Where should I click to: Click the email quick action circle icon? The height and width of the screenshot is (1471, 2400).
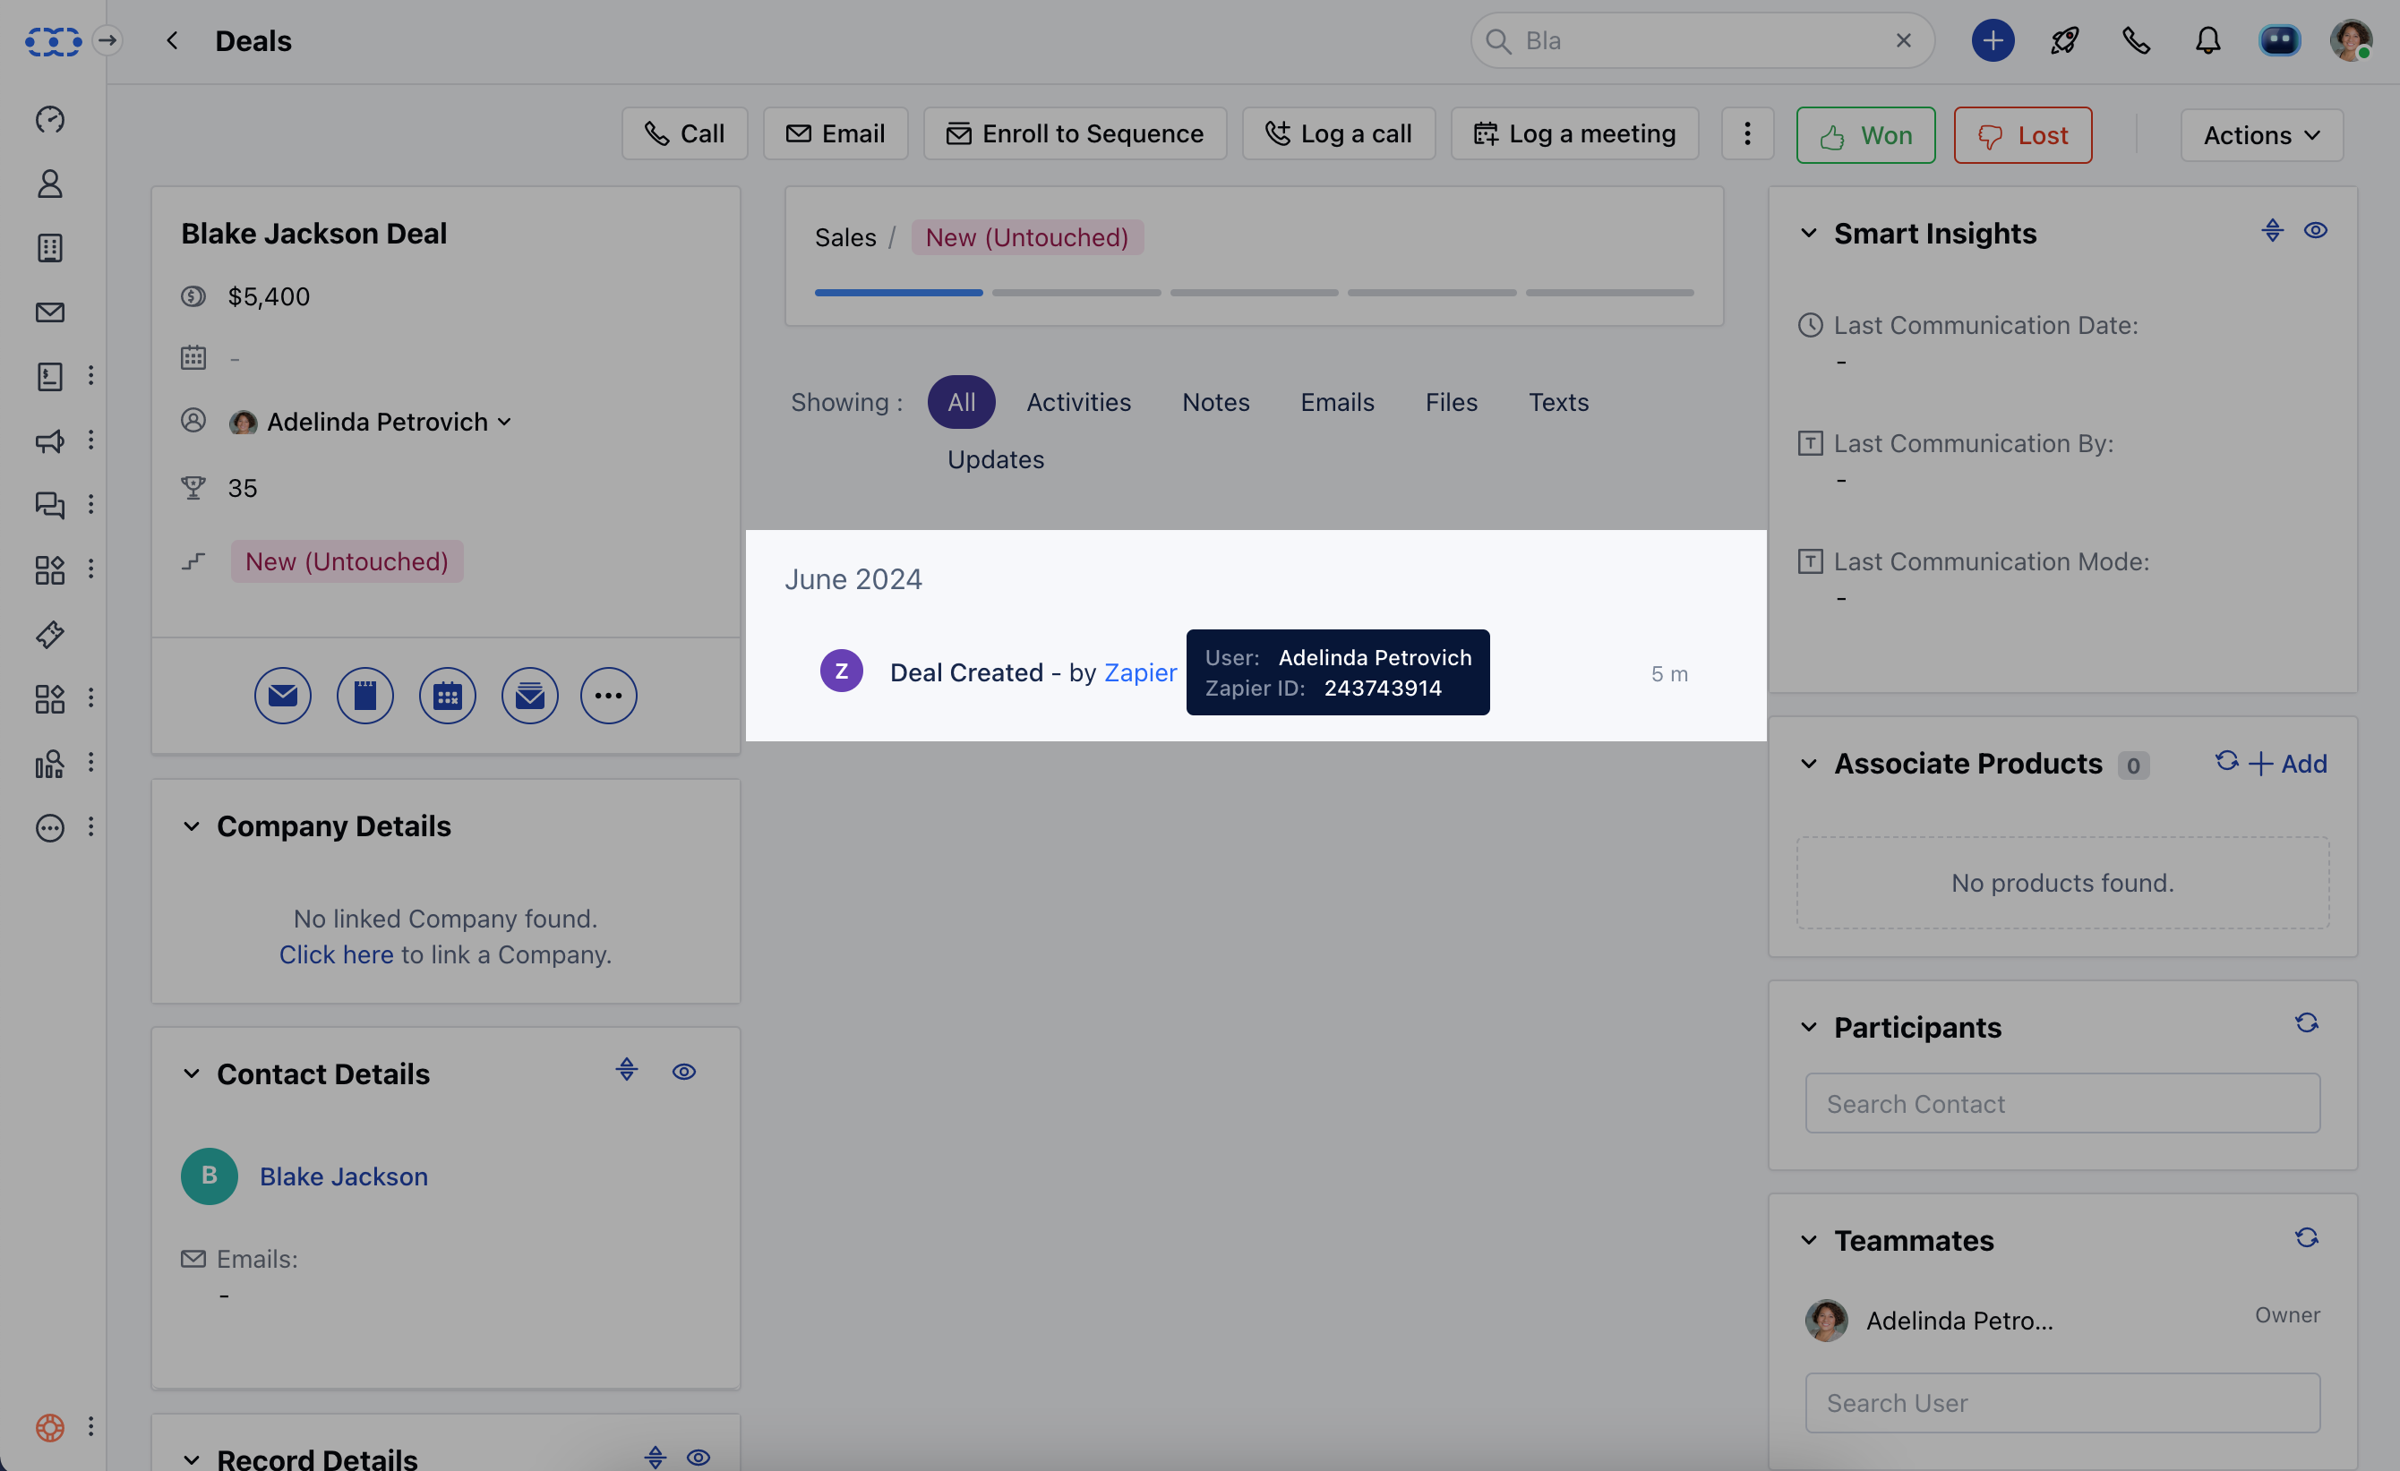tap(282, 695)
